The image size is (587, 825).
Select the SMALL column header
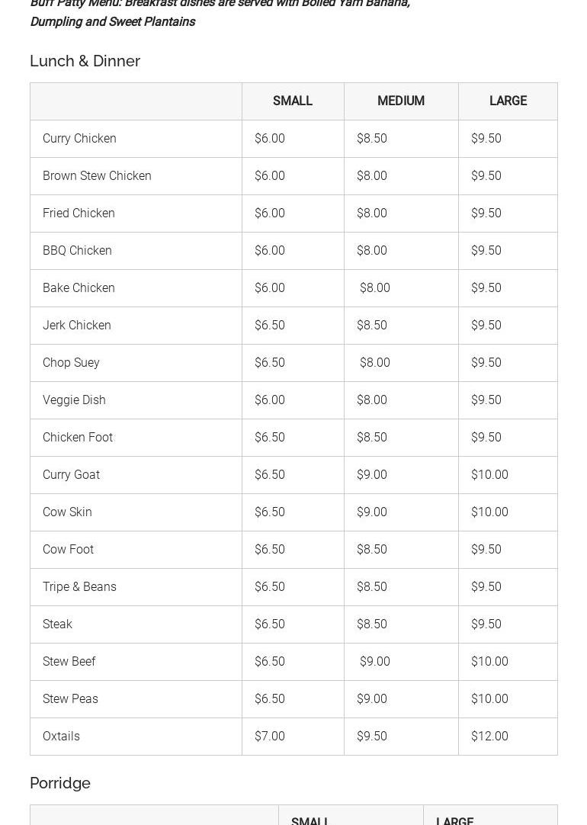293,101
